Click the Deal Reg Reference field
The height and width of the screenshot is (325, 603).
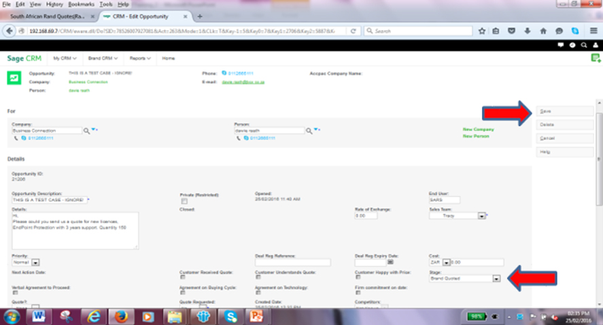pyautogui.click(x=292, y=262)
